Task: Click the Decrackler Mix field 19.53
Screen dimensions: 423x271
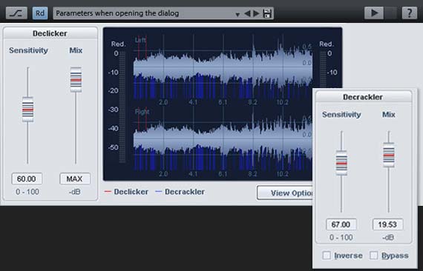Action: click(x=387, y=224)
